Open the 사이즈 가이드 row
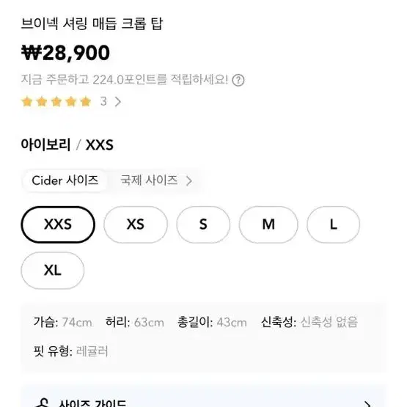This screenshot has width=407, height=407. [x=203, y=400]
